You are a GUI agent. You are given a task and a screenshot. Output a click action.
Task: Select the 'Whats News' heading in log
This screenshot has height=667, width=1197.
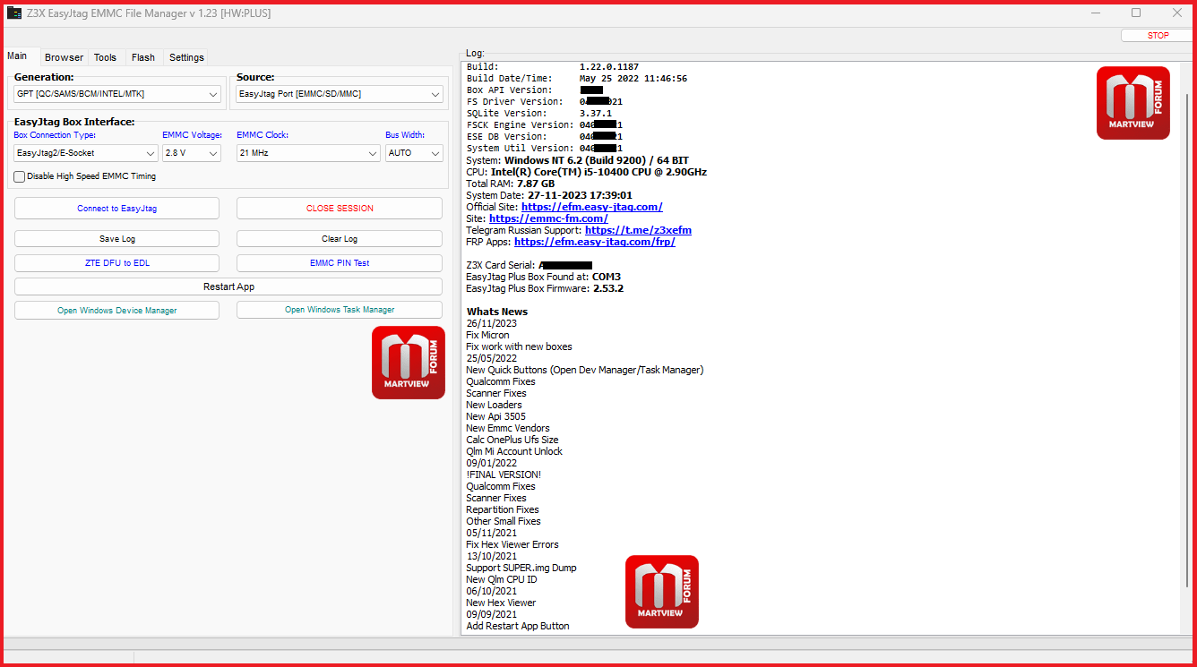pyautogui.click(x=496, y=312)
